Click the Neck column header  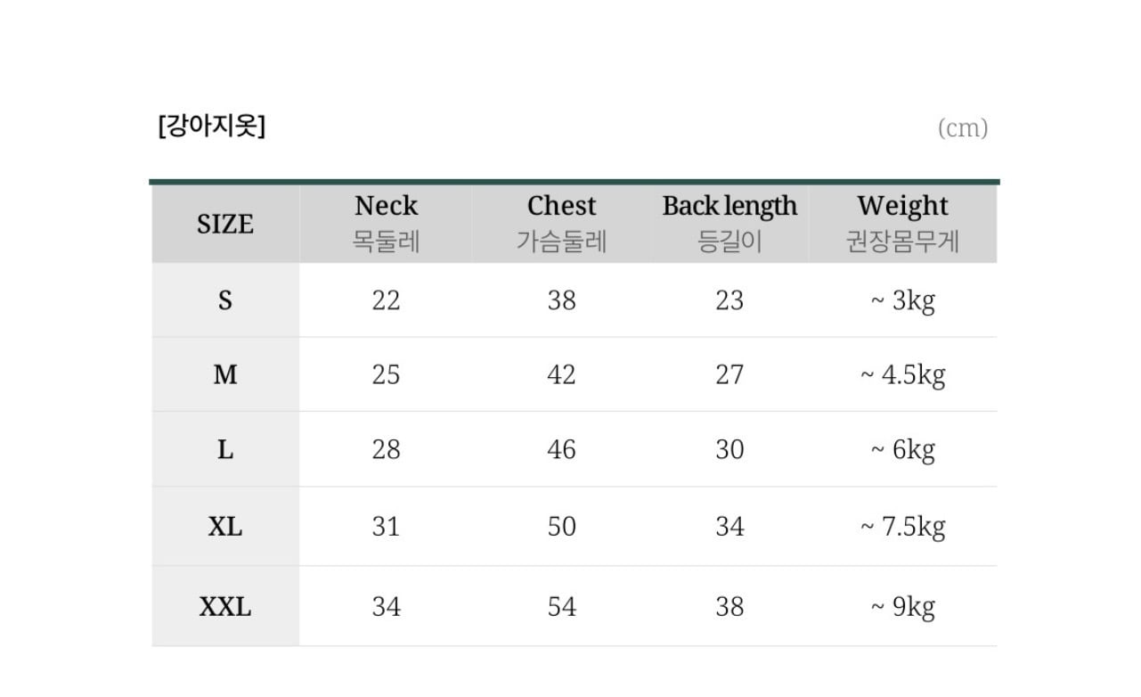coord(386,223)
